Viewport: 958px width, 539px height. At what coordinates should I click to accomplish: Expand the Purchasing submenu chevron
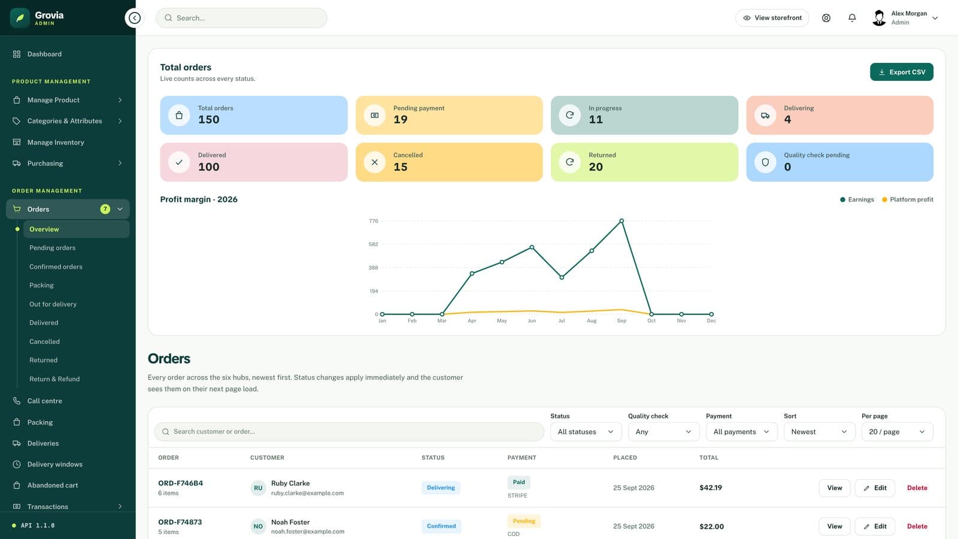(120, 163)
